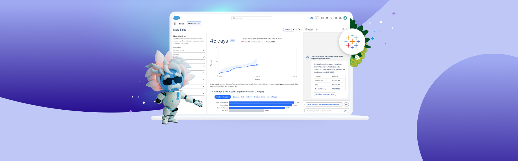This screenshot has width=518, height=161.
Task: Click the Einstein avatar beside top insight
Action: (x=308, y=57)
